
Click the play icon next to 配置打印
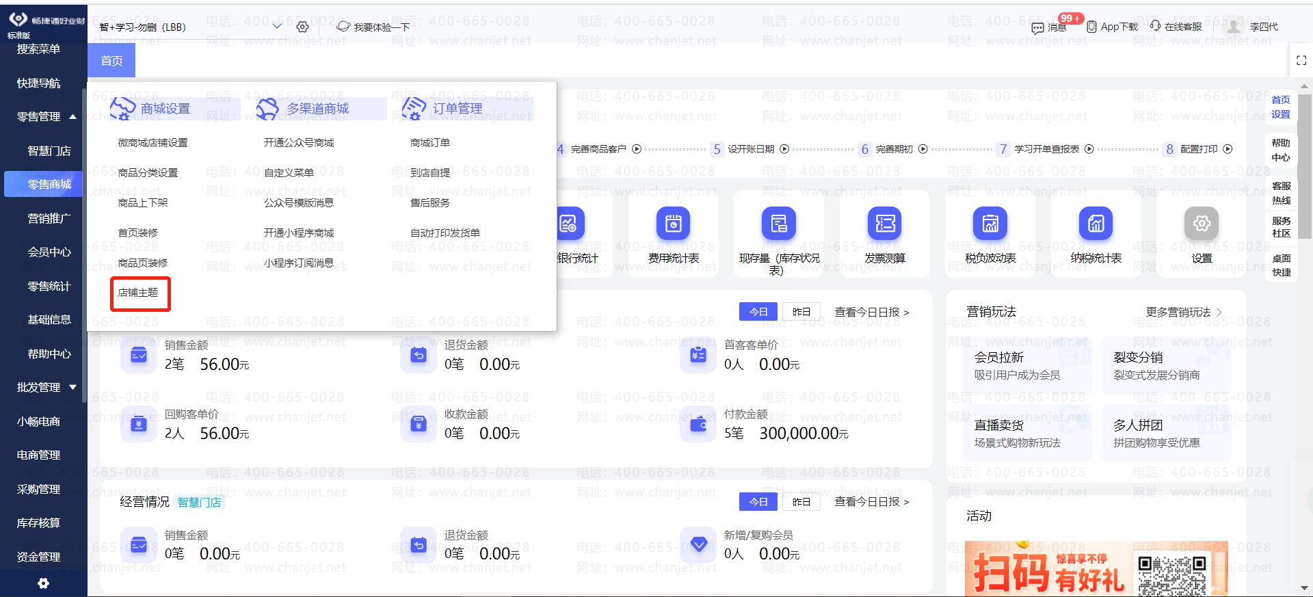click(1228, 149)
